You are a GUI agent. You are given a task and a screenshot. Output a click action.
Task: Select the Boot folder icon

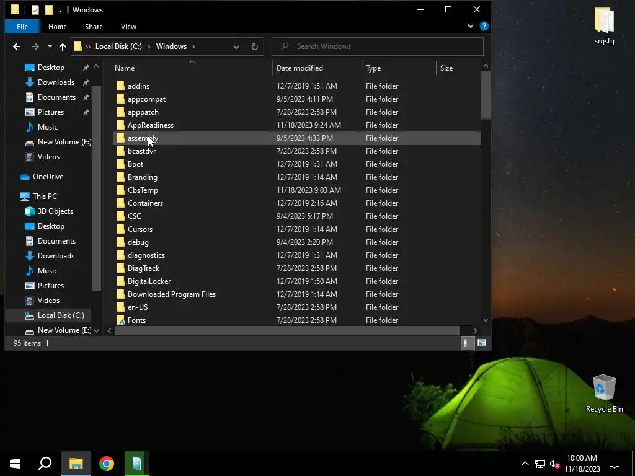point(120,164)
